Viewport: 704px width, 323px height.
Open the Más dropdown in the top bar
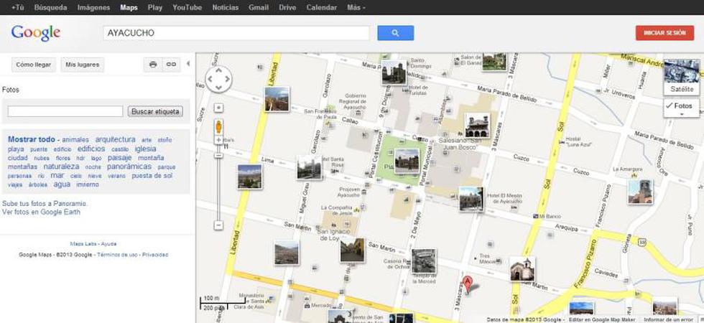[x=356, y=8]
